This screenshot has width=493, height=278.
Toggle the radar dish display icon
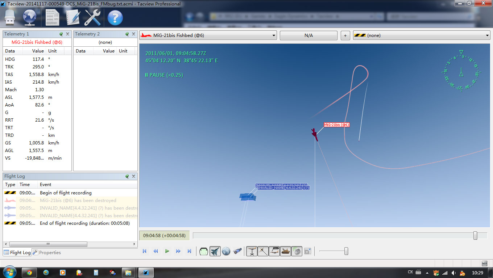click(297, 251)
